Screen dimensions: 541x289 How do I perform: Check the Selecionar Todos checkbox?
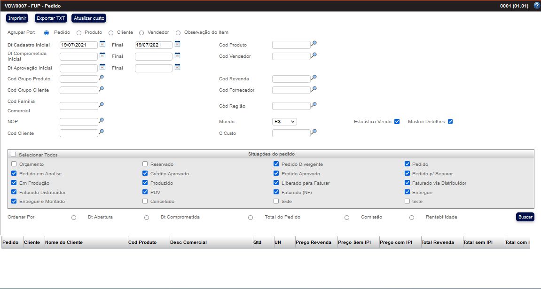tap(14, 155)
